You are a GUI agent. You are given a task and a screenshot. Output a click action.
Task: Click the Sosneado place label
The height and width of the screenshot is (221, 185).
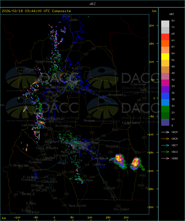point(35,162)
